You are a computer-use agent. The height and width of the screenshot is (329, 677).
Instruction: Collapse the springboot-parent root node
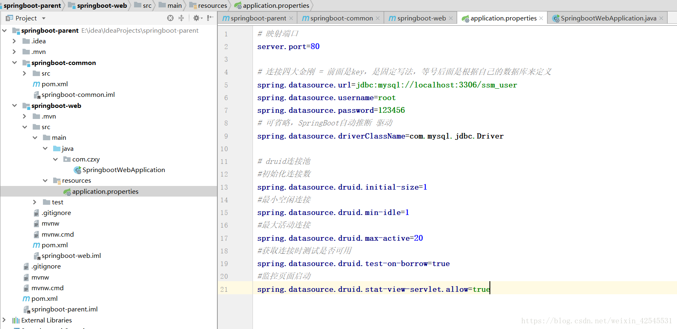click(4, 30)
